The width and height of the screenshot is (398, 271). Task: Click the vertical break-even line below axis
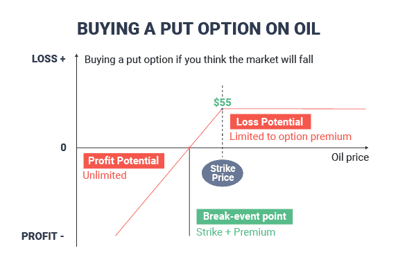tap(189, 192)
